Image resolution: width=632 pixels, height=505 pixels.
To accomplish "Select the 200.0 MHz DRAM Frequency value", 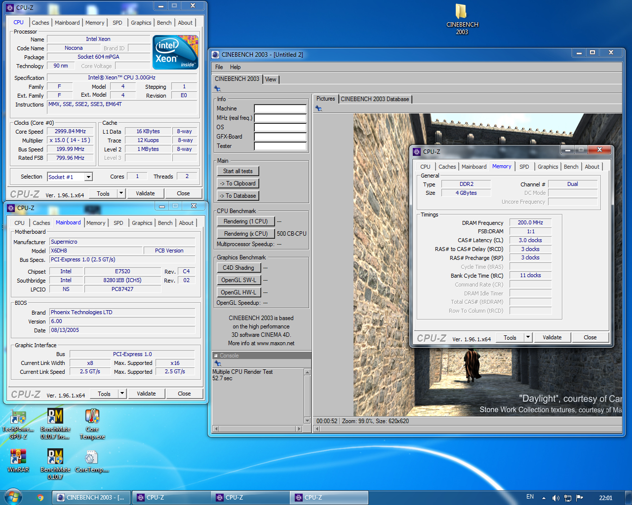I will 530,222.
